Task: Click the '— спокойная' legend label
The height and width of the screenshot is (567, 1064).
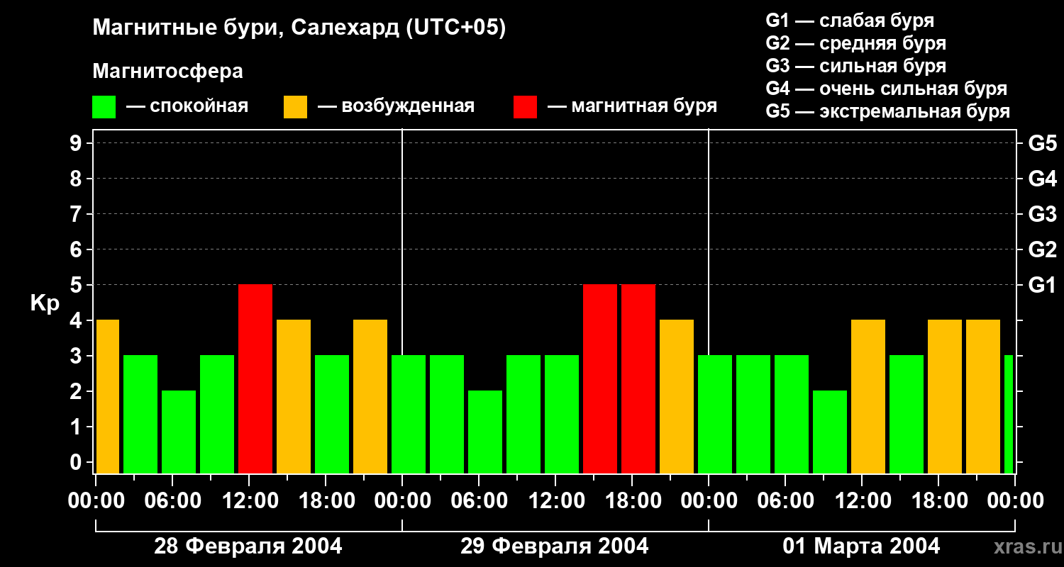Action: coord(187,107)
